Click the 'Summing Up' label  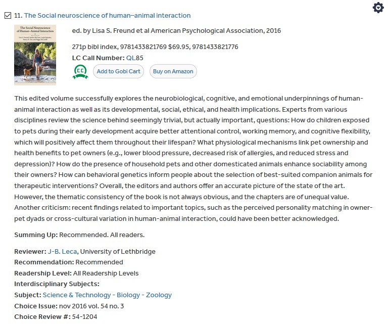[36, 235]
